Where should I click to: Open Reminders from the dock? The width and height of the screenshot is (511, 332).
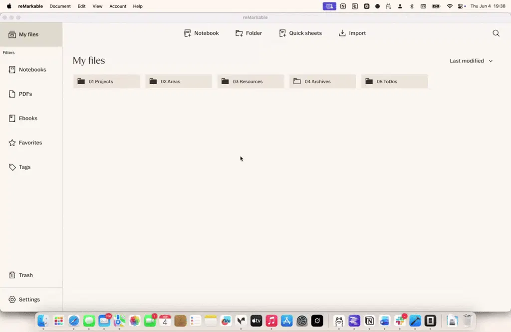point(196,321)
